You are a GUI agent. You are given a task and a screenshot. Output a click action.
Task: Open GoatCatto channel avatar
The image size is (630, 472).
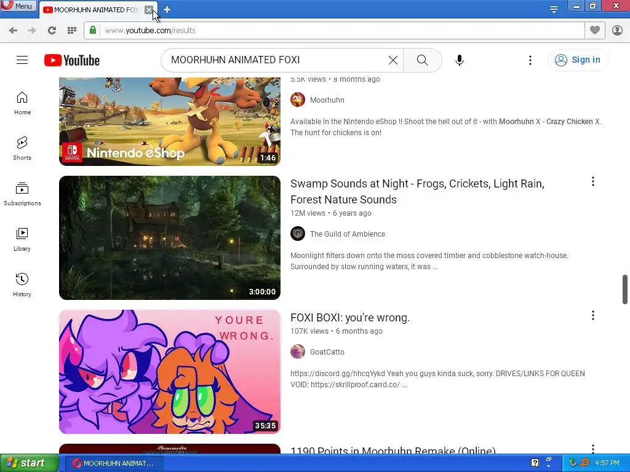(298, 352)
